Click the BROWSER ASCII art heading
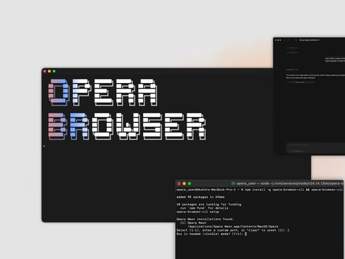This screenshot has width=345, height=259. pyautogui.click(x=127, y=126)
